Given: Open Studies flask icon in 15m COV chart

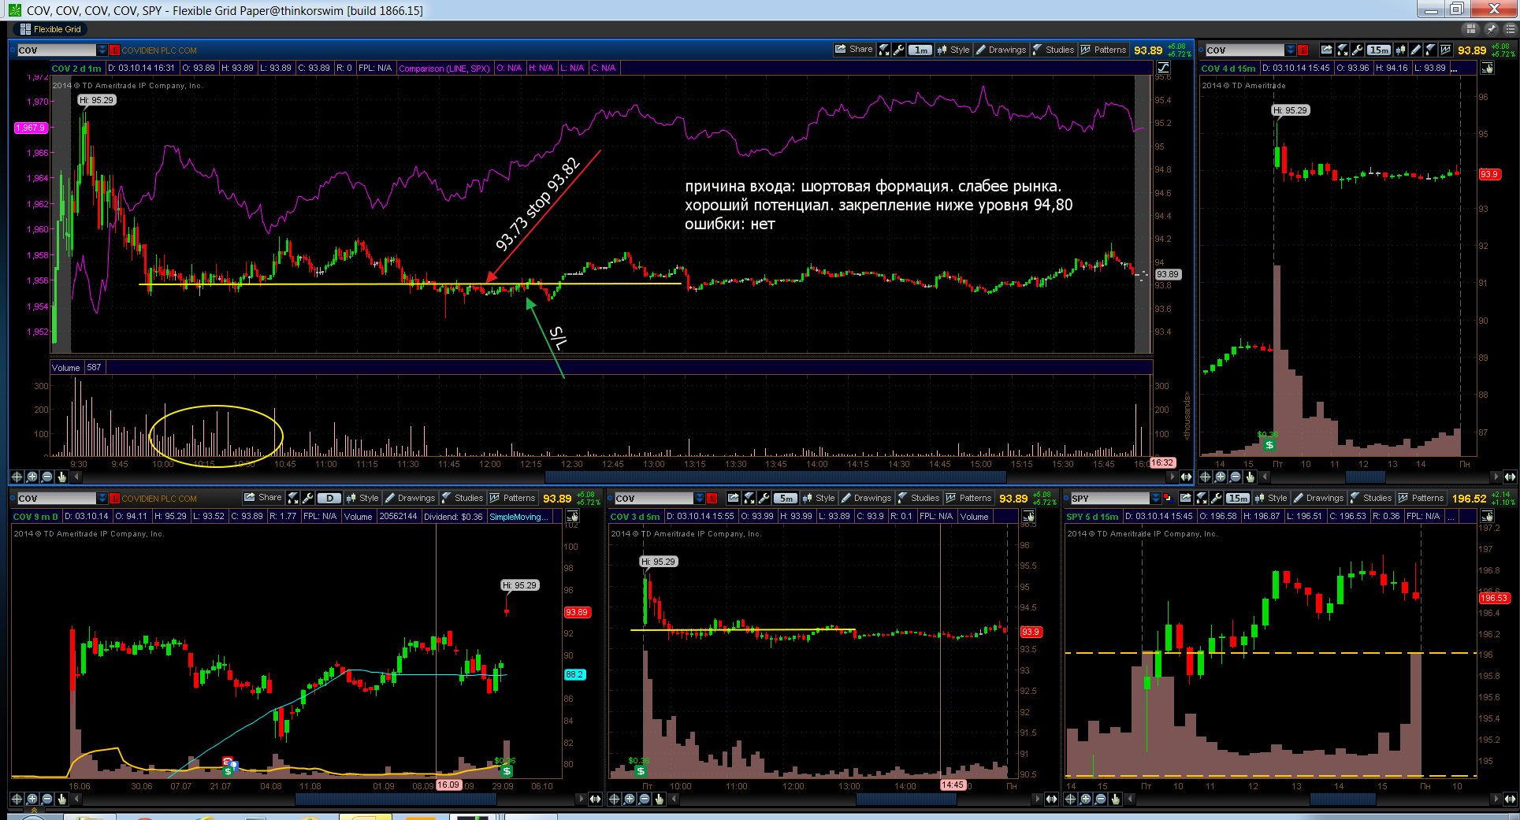Looking at the screenshot, I should pyautogui.click(x=1430, y=50).
